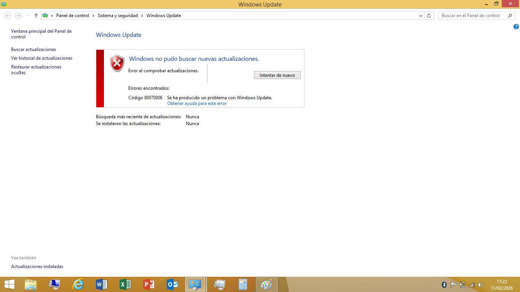Open Paint from the taskbar
Screen dimensions: 520x292
point(266,284)
